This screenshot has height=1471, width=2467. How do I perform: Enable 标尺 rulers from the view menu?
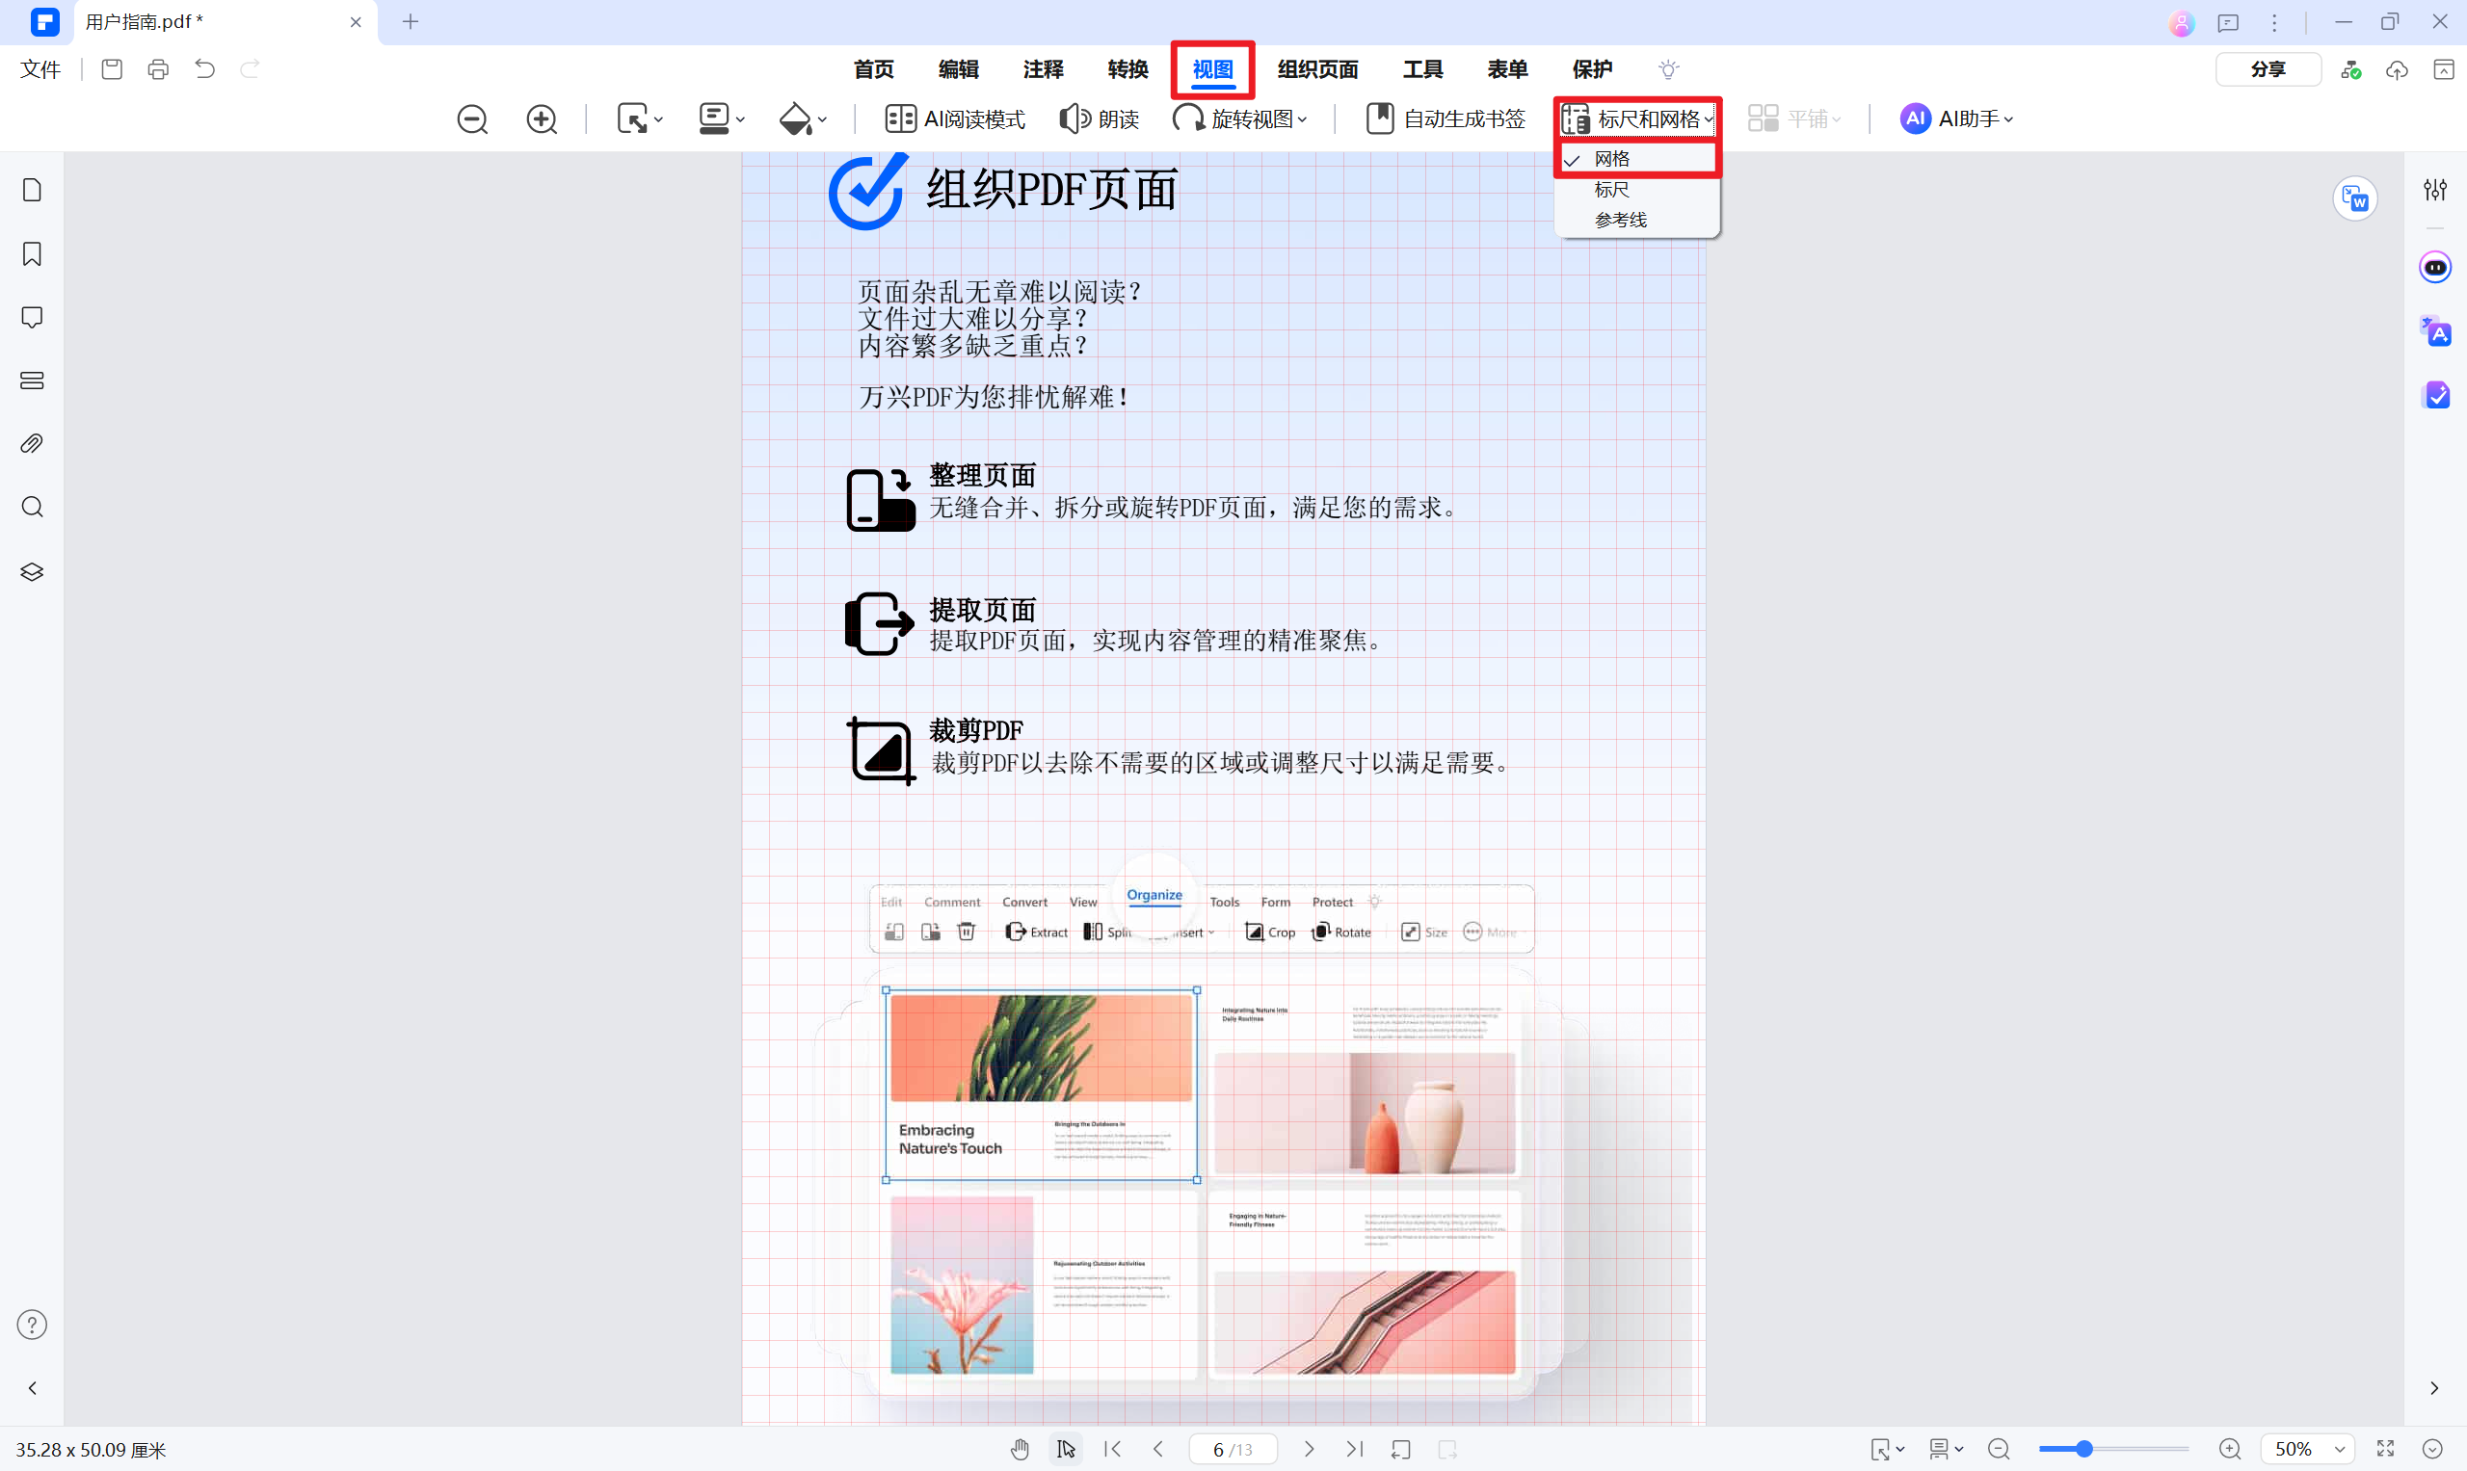coord(1610,190)
